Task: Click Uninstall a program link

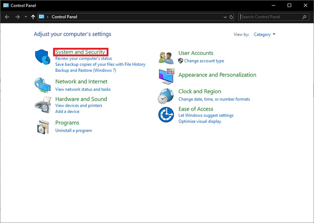Action: point(73,131)
